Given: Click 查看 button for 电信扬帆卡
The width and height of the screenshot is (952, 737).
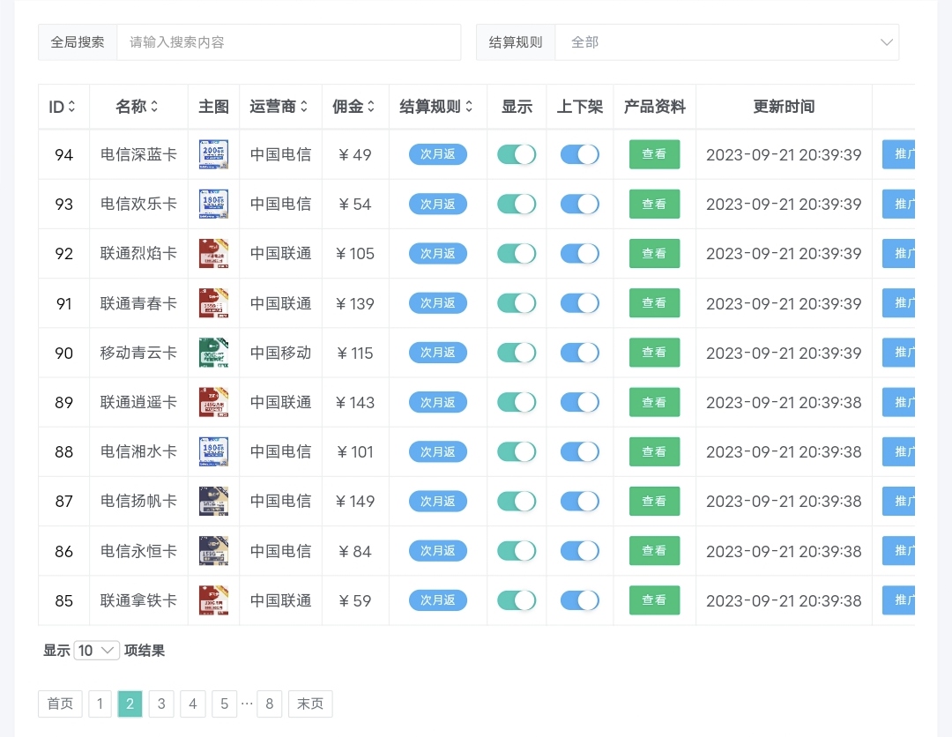Looking at the screenshot, I should 654,501.
